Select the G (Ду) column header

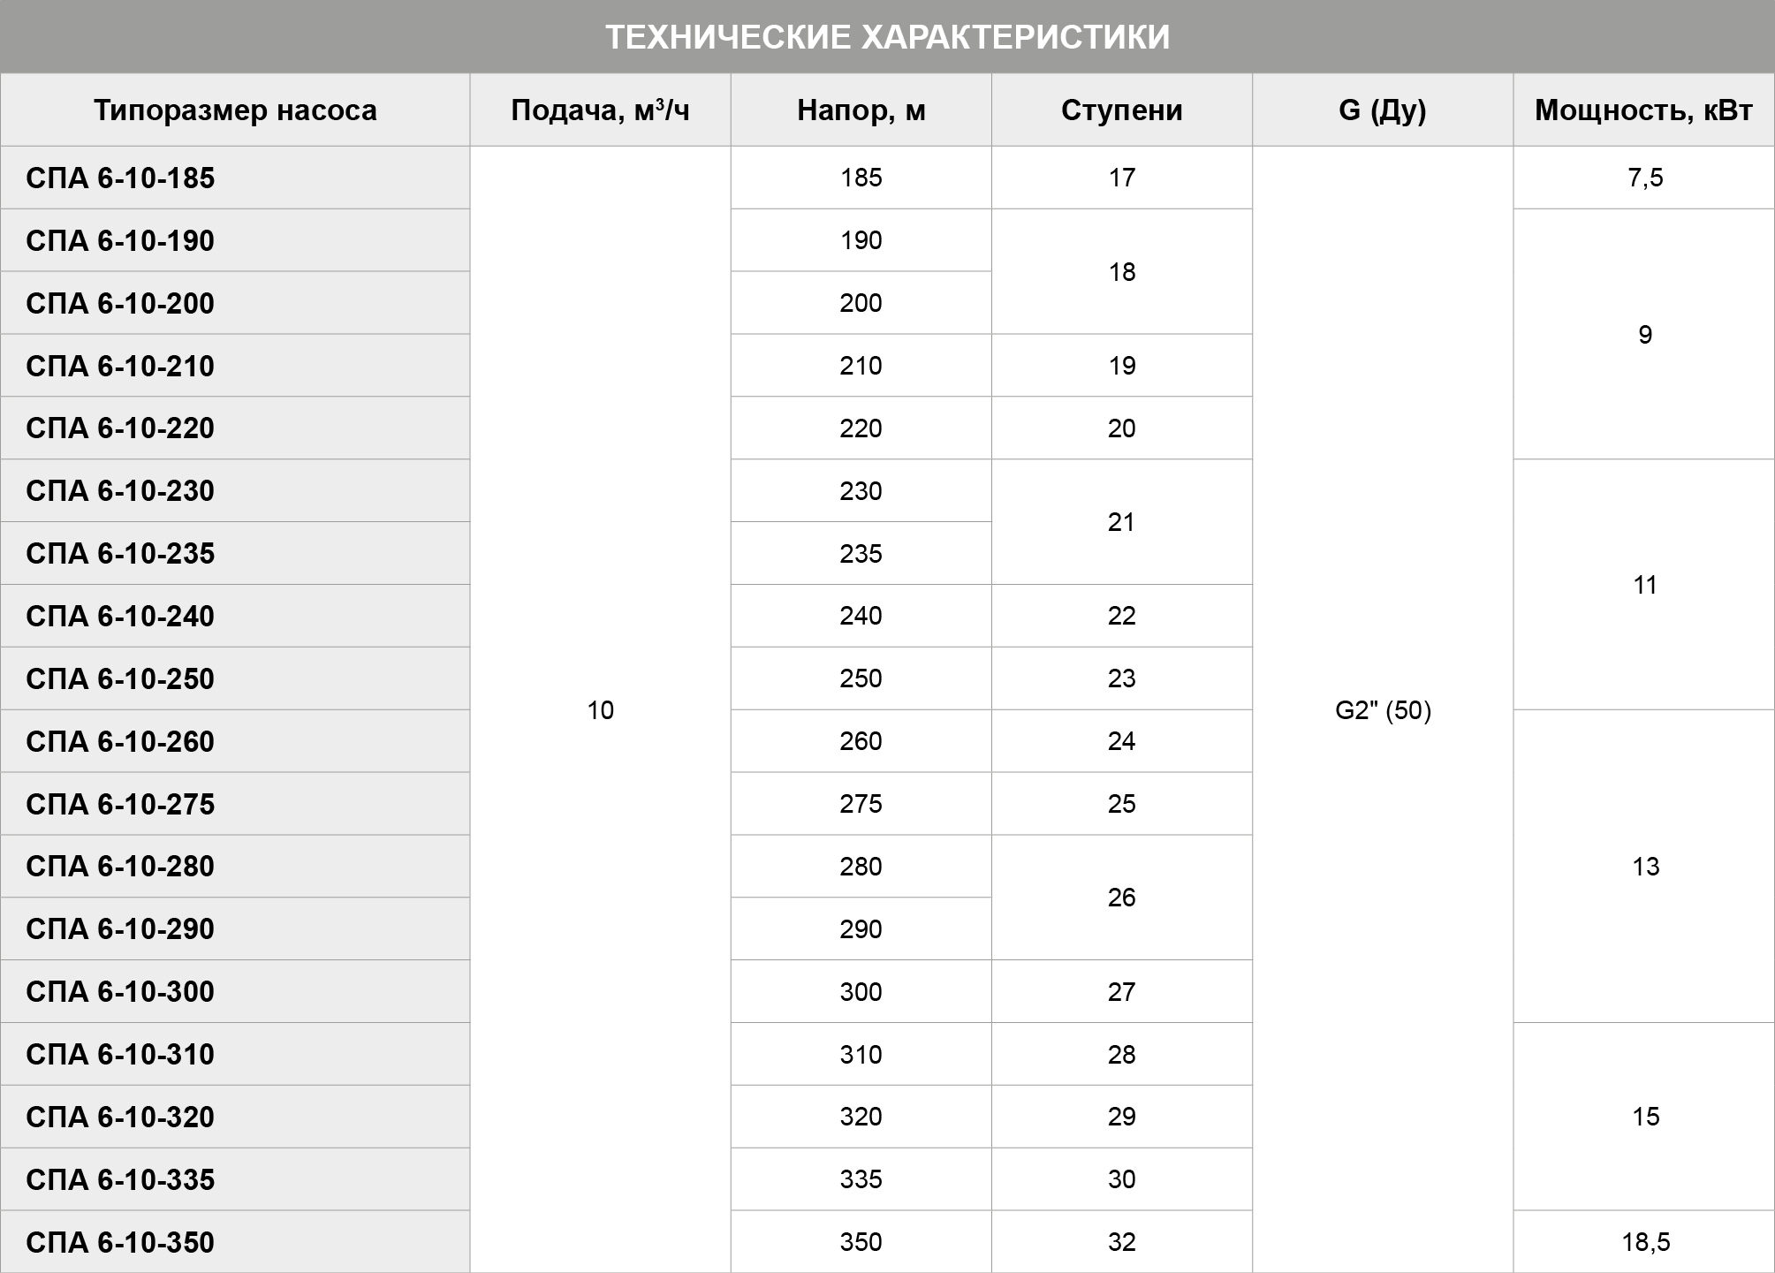pyautogui.click(x=1383, y=110)
